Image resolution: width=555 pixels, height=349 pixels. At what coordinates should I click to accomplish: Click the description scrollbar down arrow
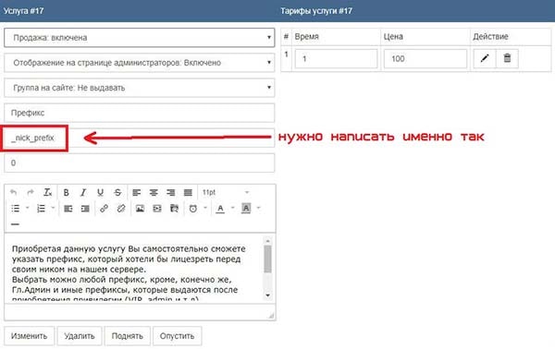point(268,295)
